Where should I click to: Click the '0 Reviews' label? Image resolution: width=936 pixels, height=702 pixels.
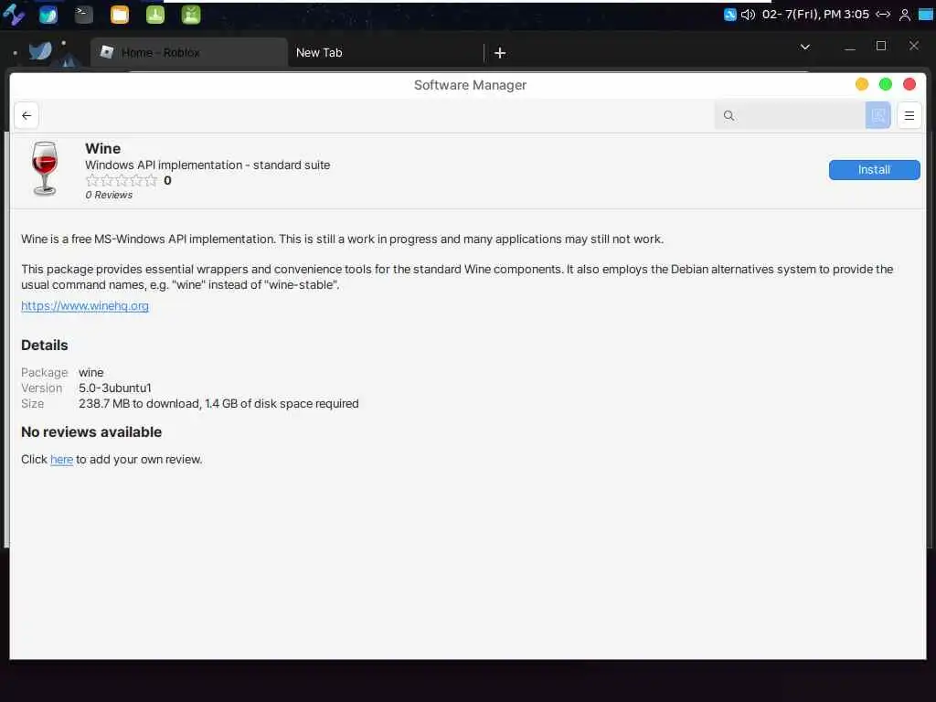coord(109,196)
